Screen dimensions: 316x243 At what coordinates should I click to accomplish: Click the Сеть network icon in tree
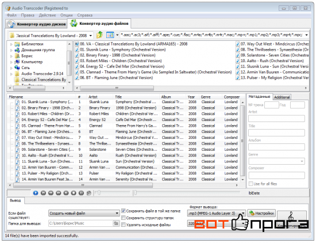[x=17, y=68]
